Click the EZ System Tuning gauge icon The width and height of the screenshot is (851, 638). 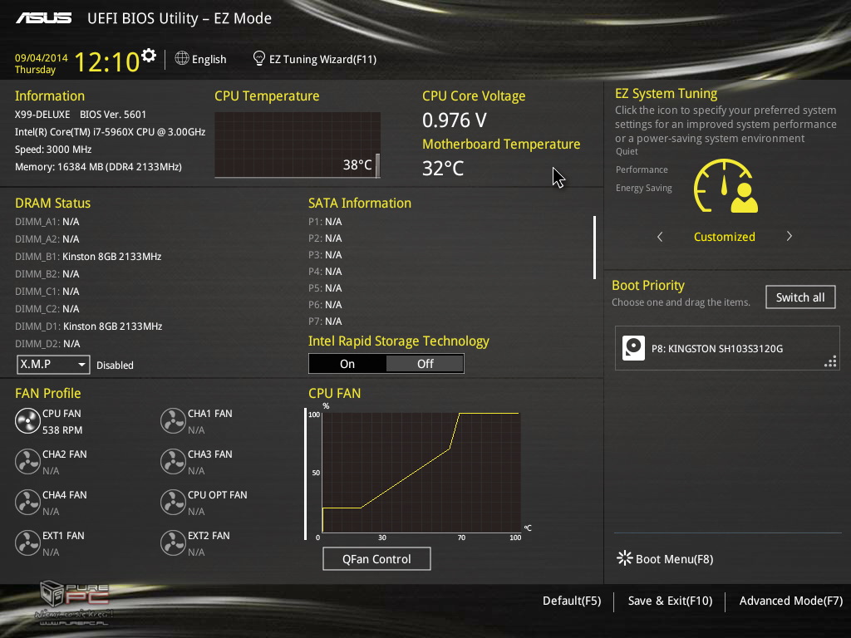coord(726,185)
